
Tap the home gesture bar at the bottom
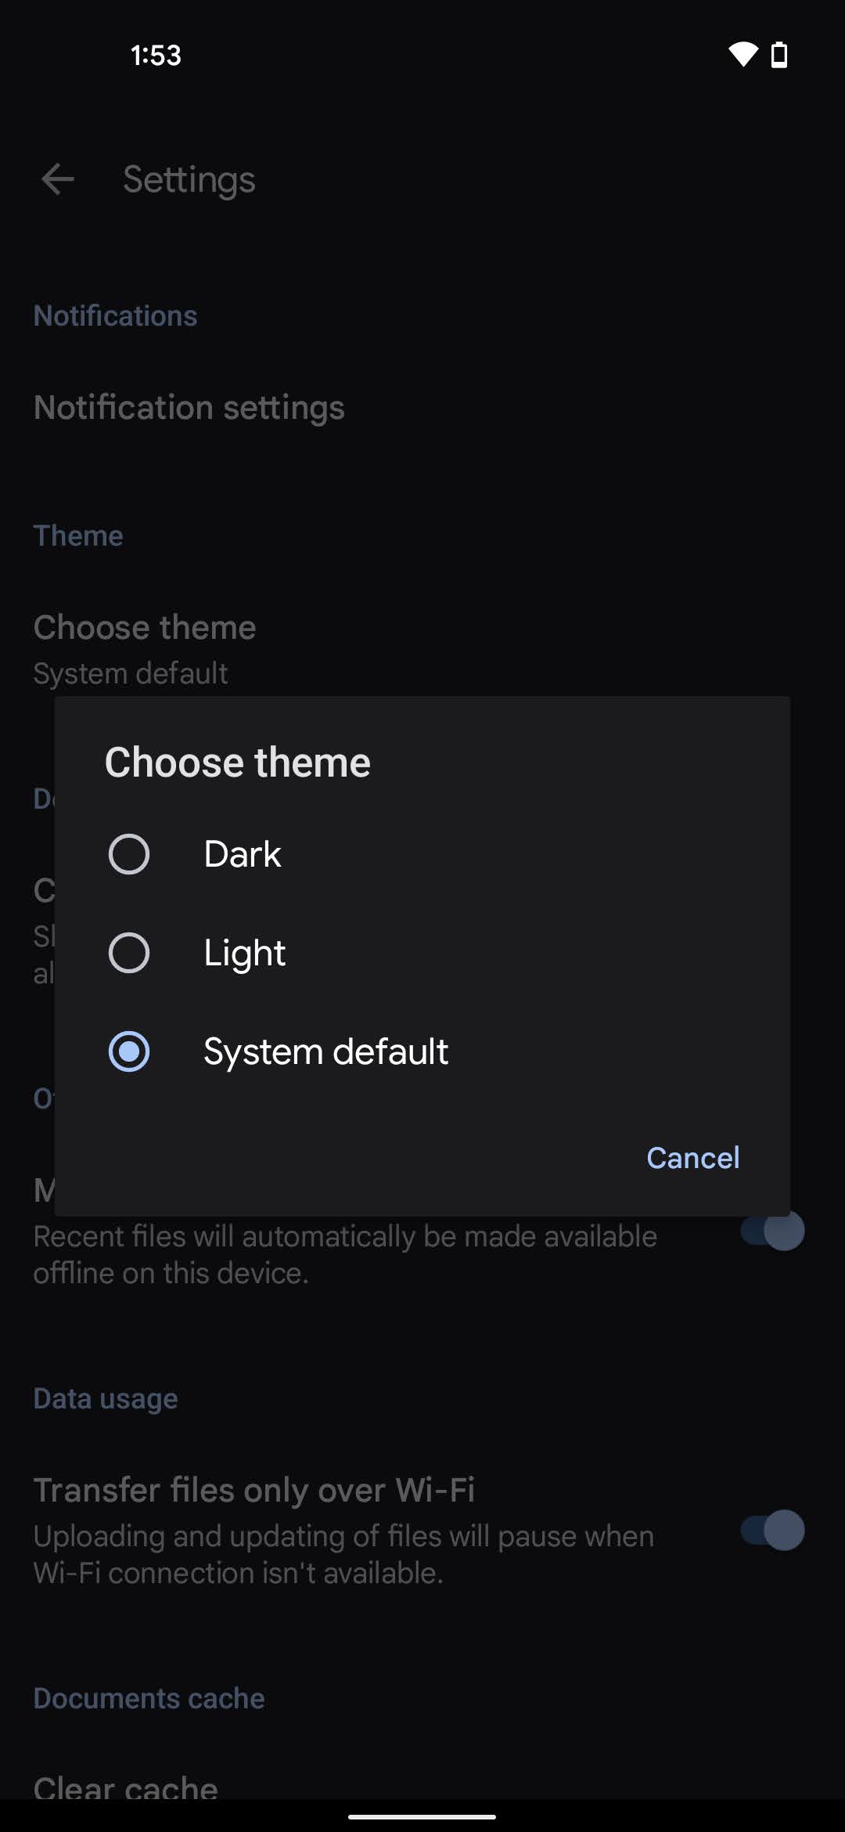pyautogui.click(x=422, y=1816)
